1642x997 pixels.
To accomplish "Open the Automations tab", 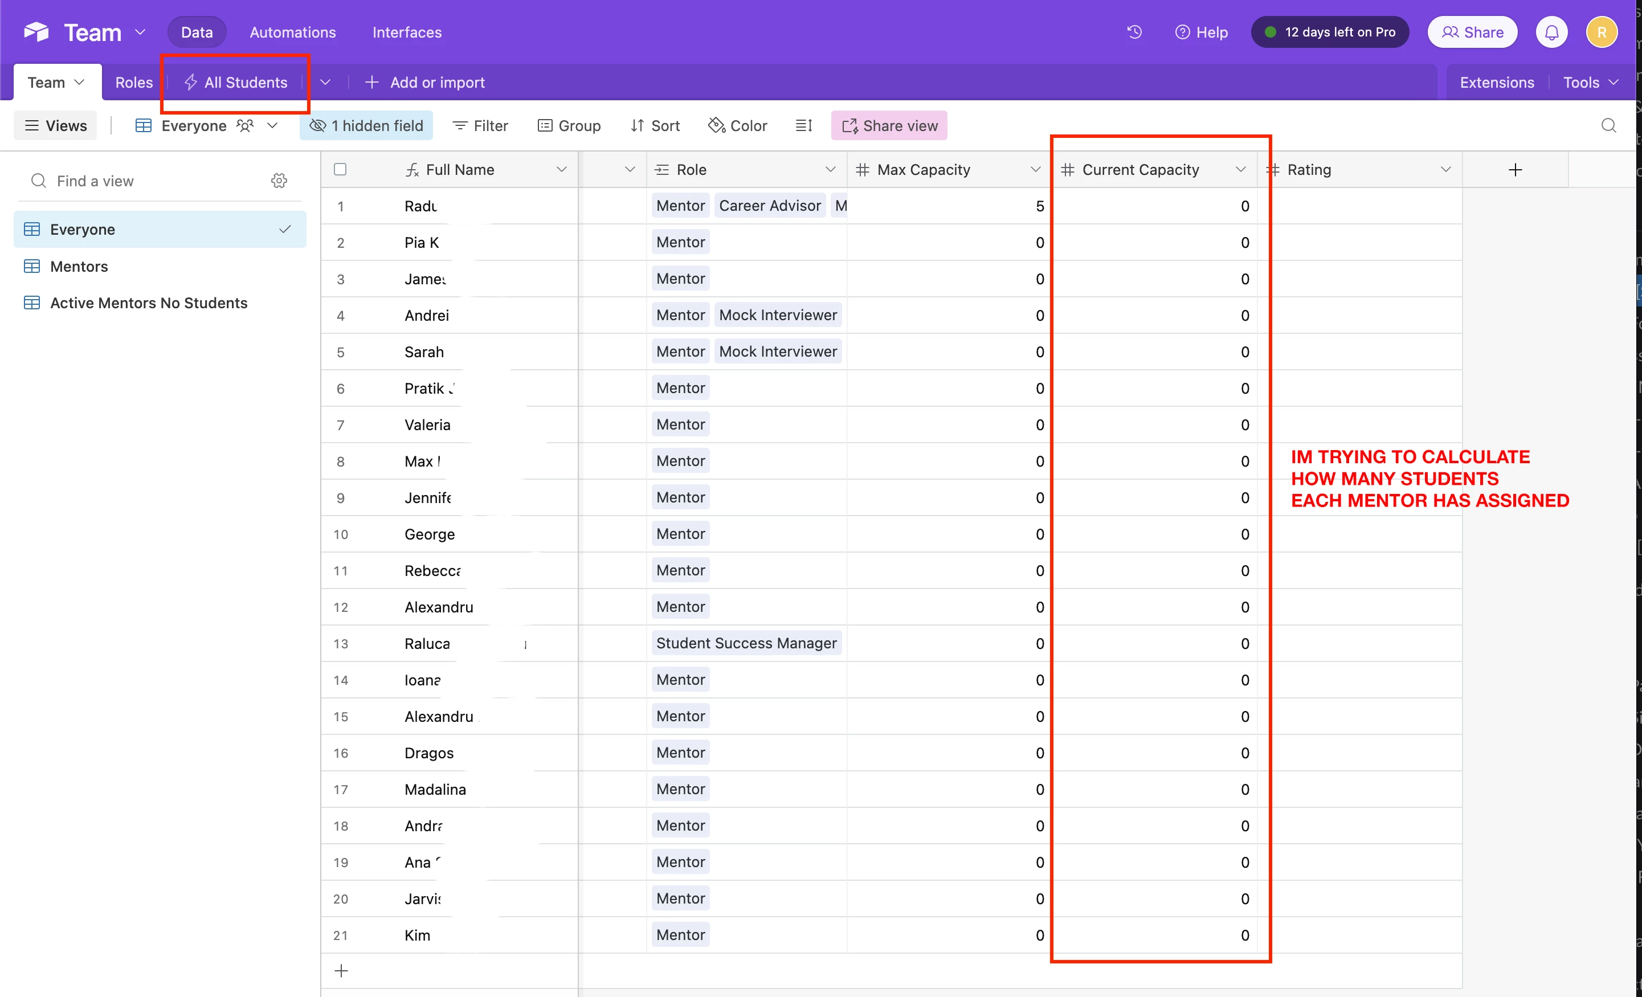I will pos(292,32).
